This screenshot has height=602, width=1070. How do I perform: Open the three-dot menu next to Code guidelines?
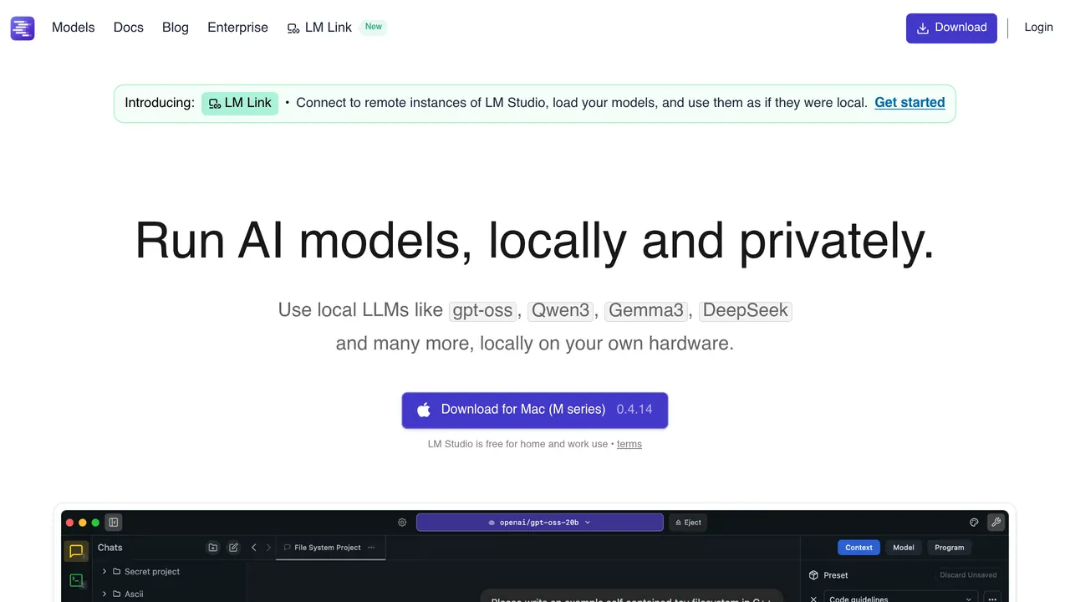(992, 598)
